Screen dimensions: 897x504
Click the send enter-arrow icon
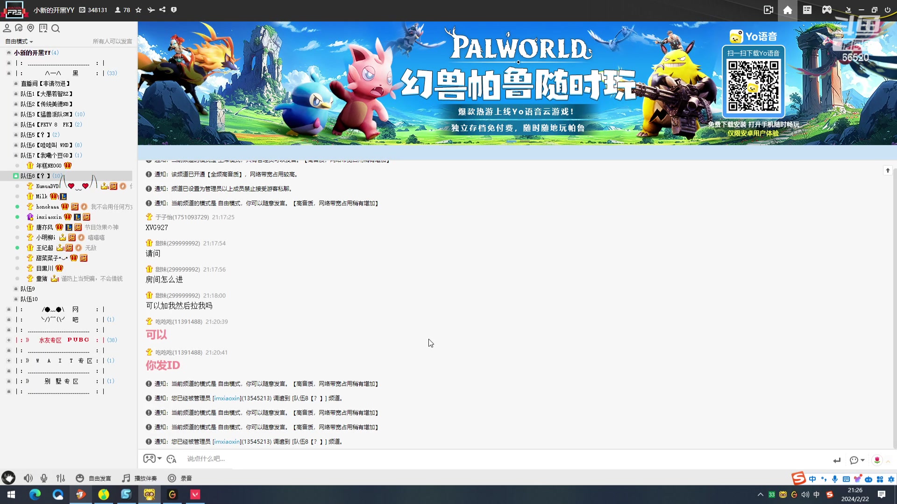tap(837, 460)
